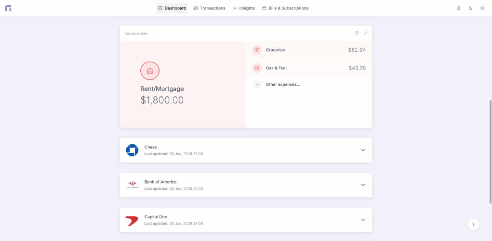Click the Capital One logo

(132, 220)
